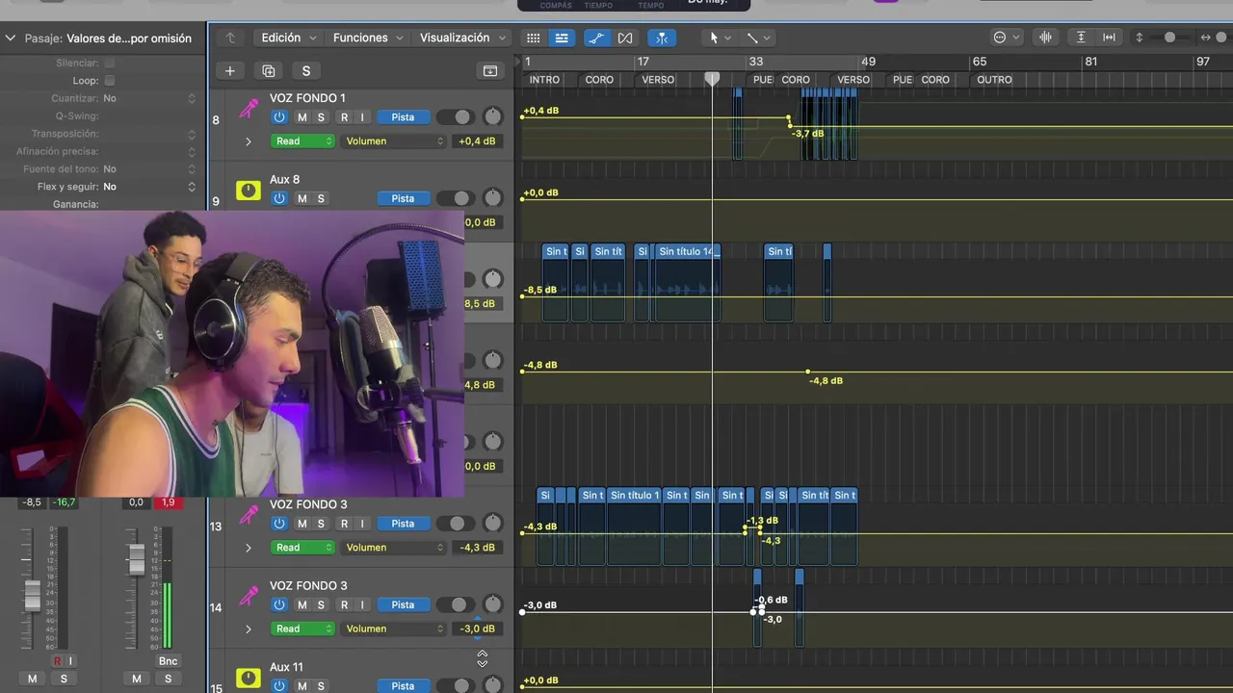
Task: Toggle the Flex display icon
Action: tap(625, 38)
